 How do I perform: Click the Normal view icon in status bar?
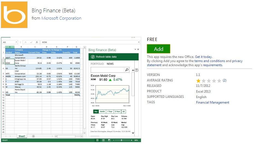click(97, 140)
